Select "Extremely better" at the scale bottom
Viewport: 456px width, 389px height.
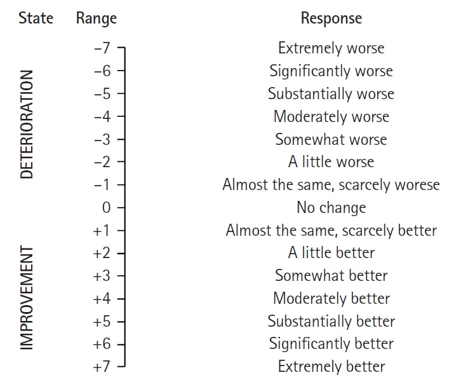(x=331, y=366)
